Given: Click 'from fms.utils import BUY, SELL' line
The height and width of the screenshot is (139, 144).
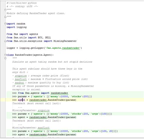Looking at the screenshot, I should point(29,37).
